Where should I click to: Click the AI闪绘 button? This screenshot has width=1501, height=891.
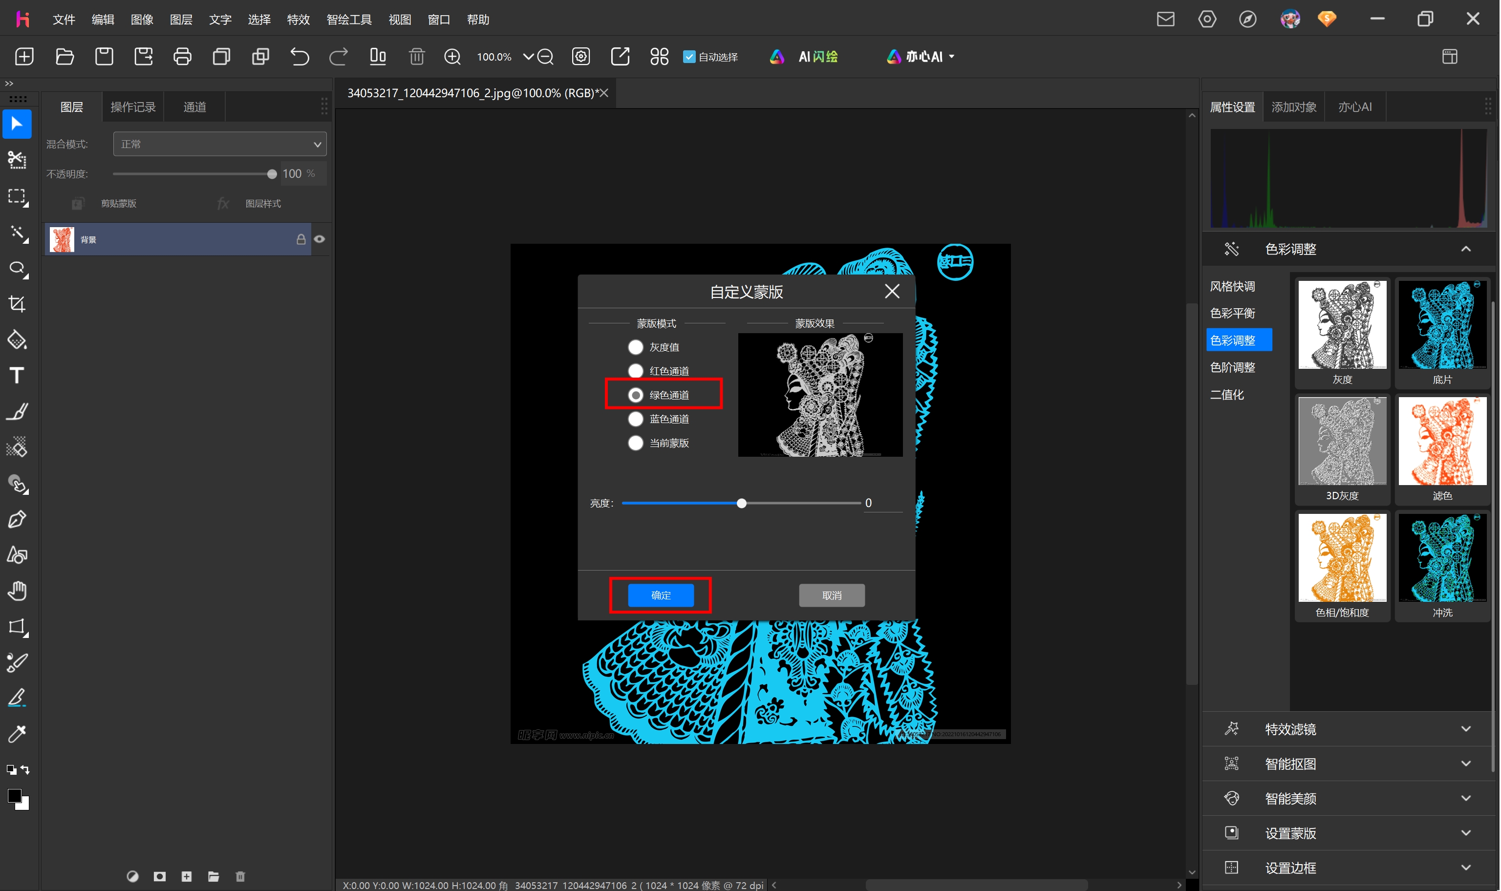click(x=805, y=57)
